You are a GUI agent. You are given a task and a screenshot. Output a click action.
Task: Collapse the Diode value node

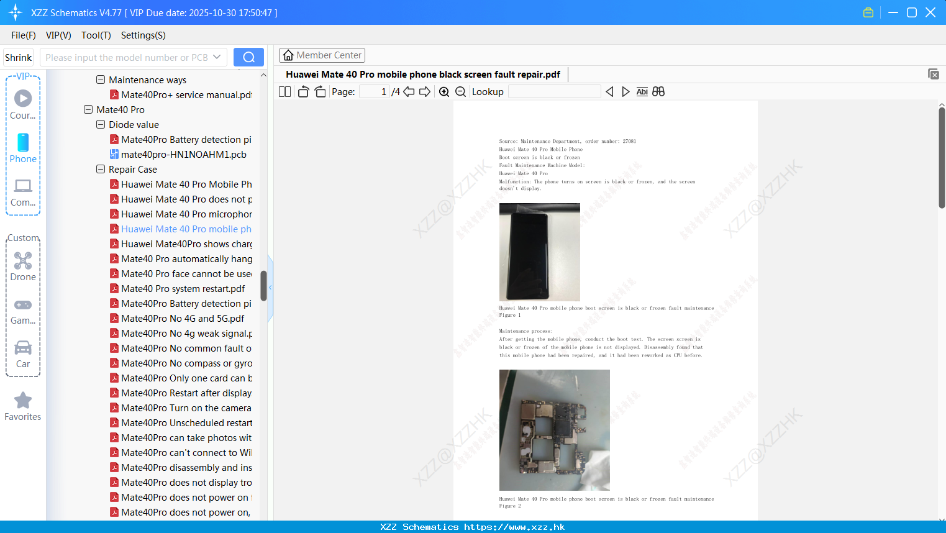pyautogui.click(x=101, y=124)
